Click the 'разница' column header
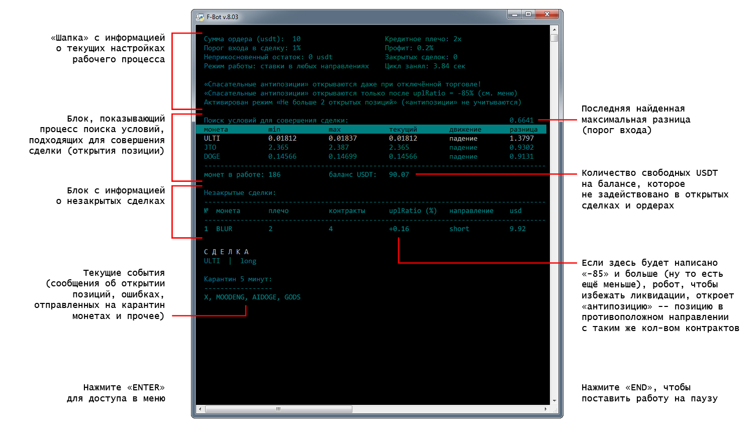 [524, 130]
